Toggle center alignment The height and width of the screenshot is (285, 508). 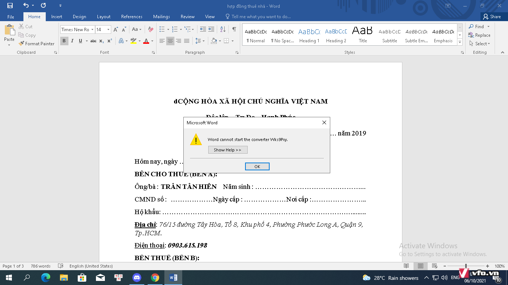point(170,41)
